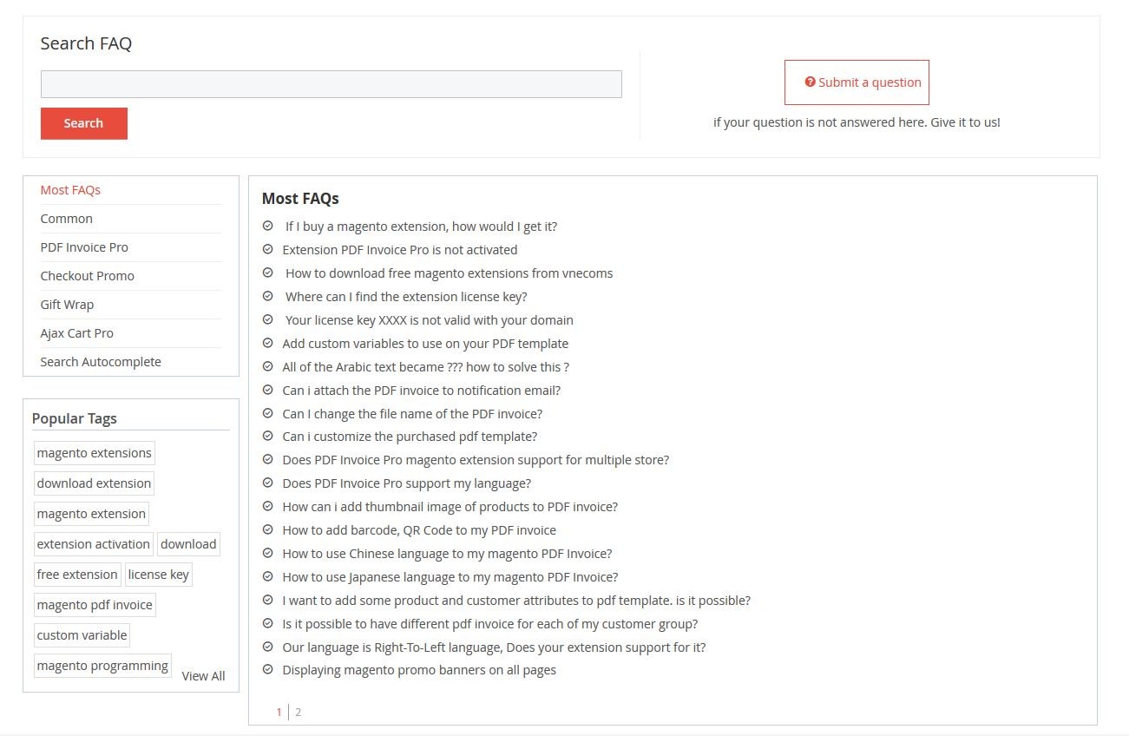Image resolution: width=1129 pixels, height=736 pixels.
Task: Open the View All tags link
Action: [x=203, y=676]
